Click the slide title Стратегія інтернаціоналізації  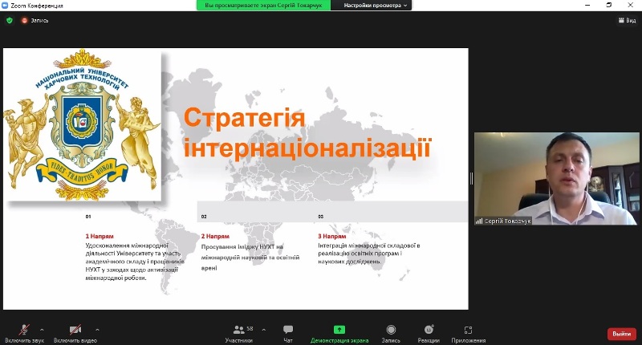coord(307,132)
